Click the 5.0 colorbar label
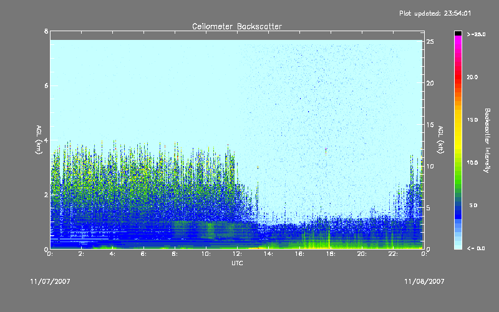 coord(473,205)
